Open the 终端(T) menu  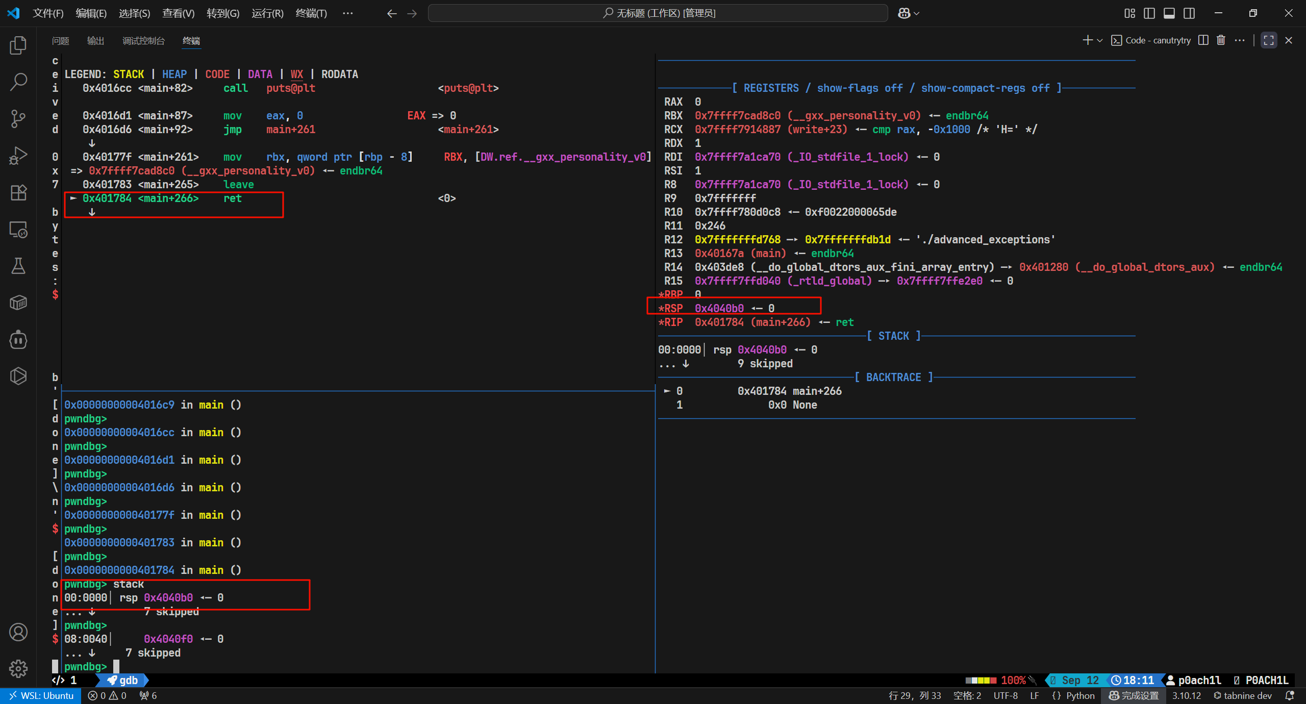311,13
